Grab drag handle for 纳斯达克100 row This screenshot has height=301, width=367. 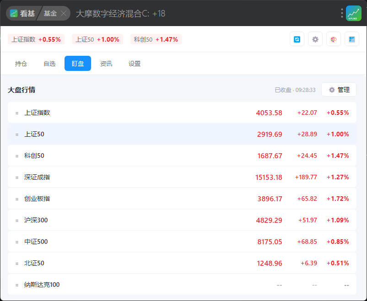coord(17,285)
